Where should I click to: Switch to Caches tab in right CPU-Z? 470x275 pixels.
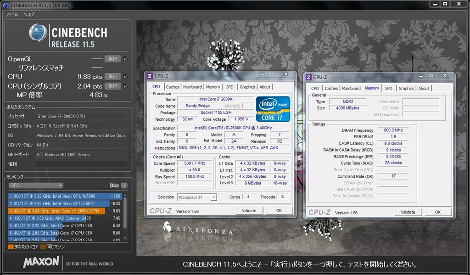pyautogui.click(x=331, y=89)
